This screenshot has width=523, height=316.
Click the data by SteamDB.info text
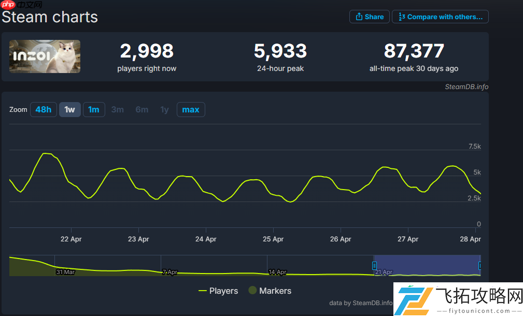[361, 303]
